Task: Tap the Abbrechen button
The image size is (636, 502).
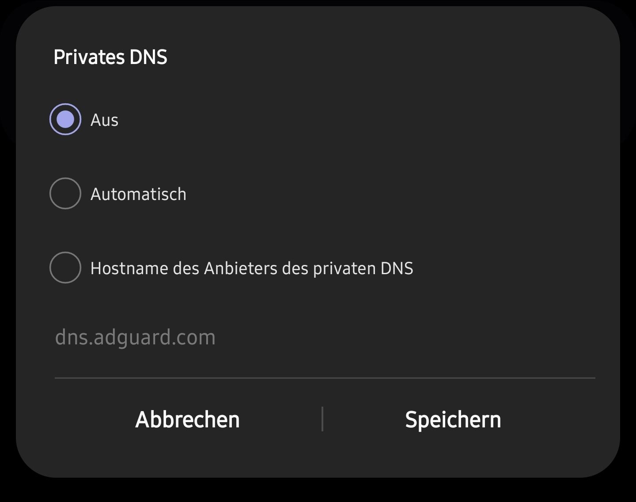Action: click(188, 419)
